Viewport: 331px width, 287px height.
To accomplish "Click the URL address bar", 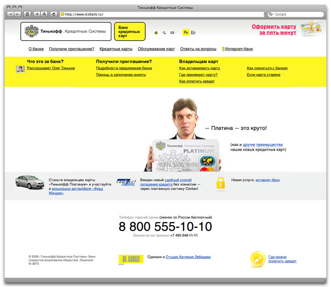I will 161,14.
